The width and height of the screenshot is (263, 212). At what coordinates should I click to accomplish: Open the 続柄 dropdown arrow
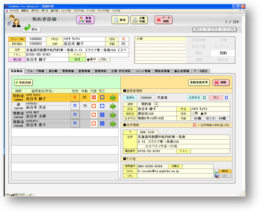point(156,104)
